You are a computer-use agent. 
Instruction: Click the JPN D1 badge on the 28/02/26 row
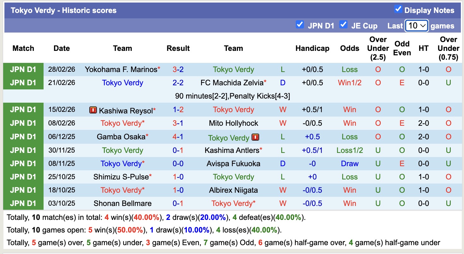click(x=23, y=69)
